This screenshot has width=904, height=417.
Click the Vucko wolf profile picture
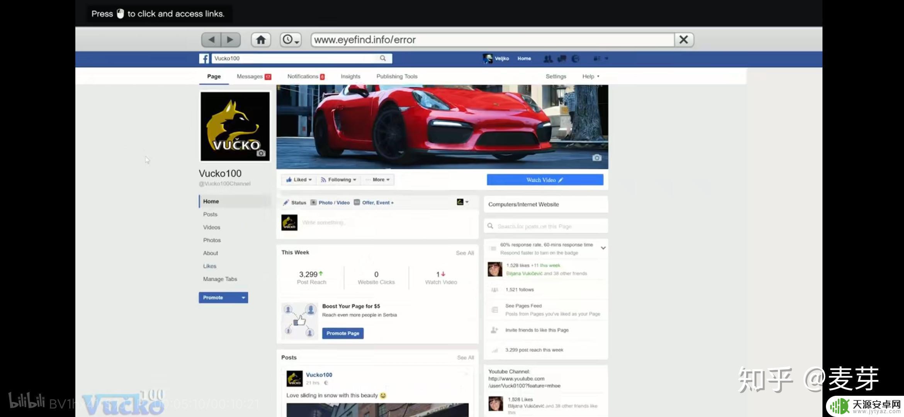[x=235, y=126]
